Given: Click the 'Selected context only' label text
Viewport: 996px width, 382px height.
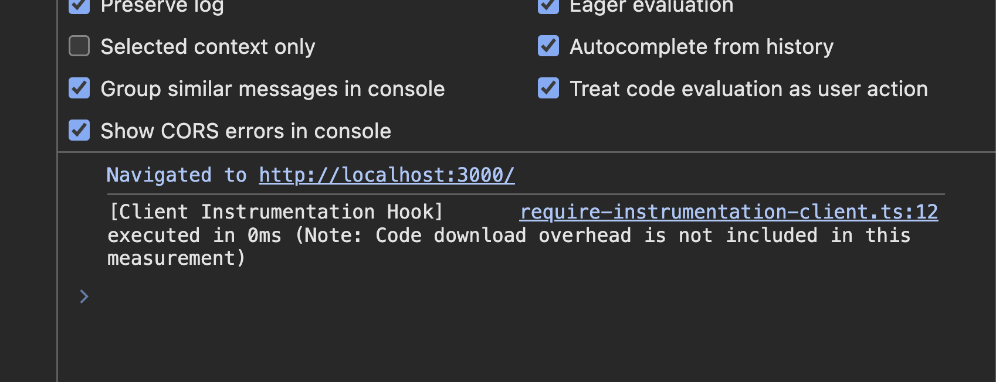Looking at the screenshot, I should tap(208, 46).
